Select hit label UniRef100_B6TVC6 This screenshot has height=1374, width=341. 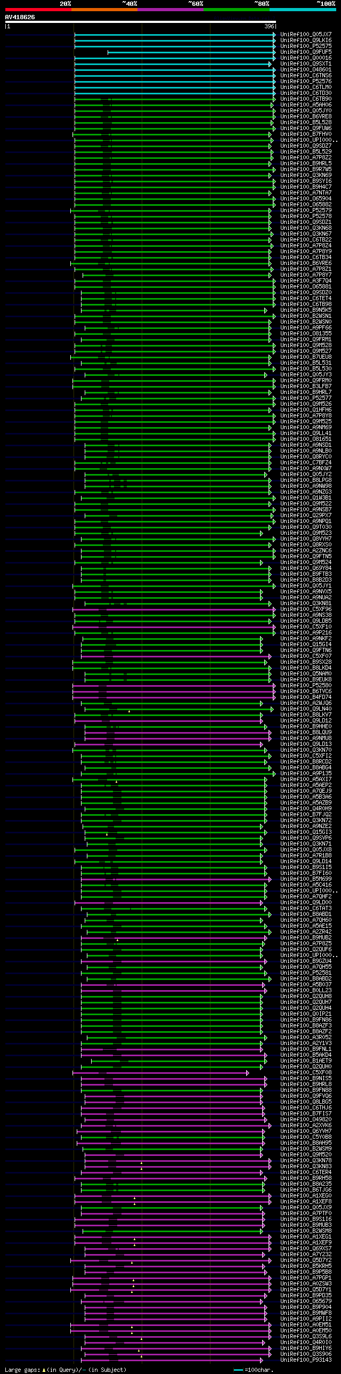[306, 692]
